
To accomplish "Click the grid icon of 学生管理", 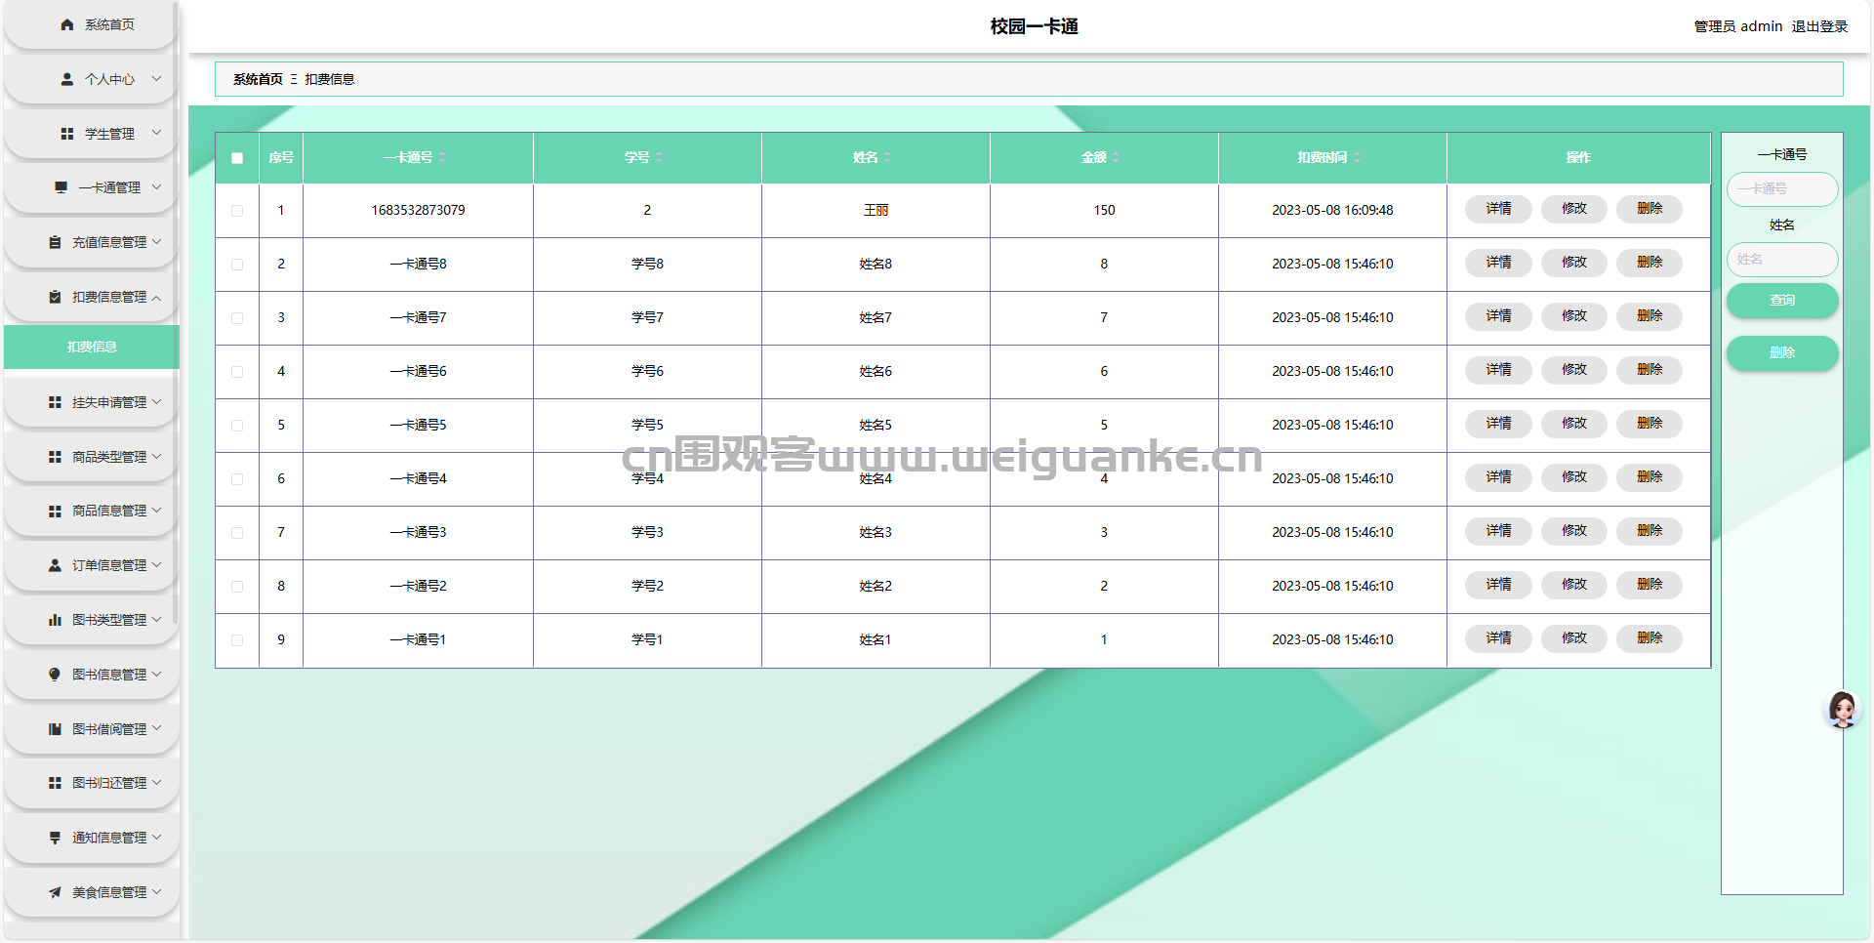I will tap(67, 134).
